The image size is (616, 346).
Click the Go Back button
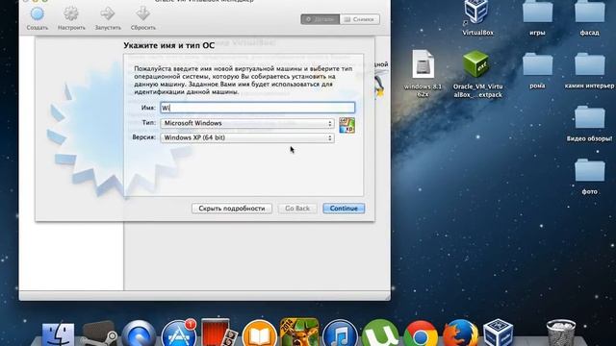point(297,209)
